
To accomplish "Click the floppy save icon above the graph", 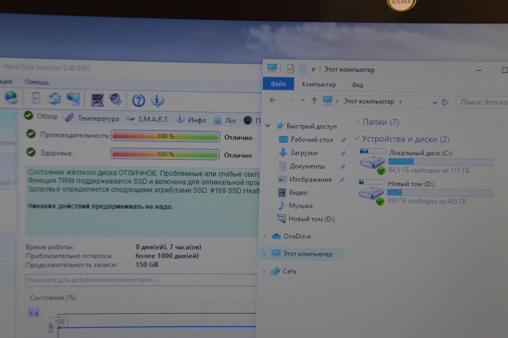I will tap(33, 312).
